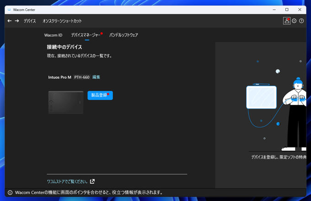311x201 pixels.
Task: Click the info icon in status bar
Action: tap(10, 192)
